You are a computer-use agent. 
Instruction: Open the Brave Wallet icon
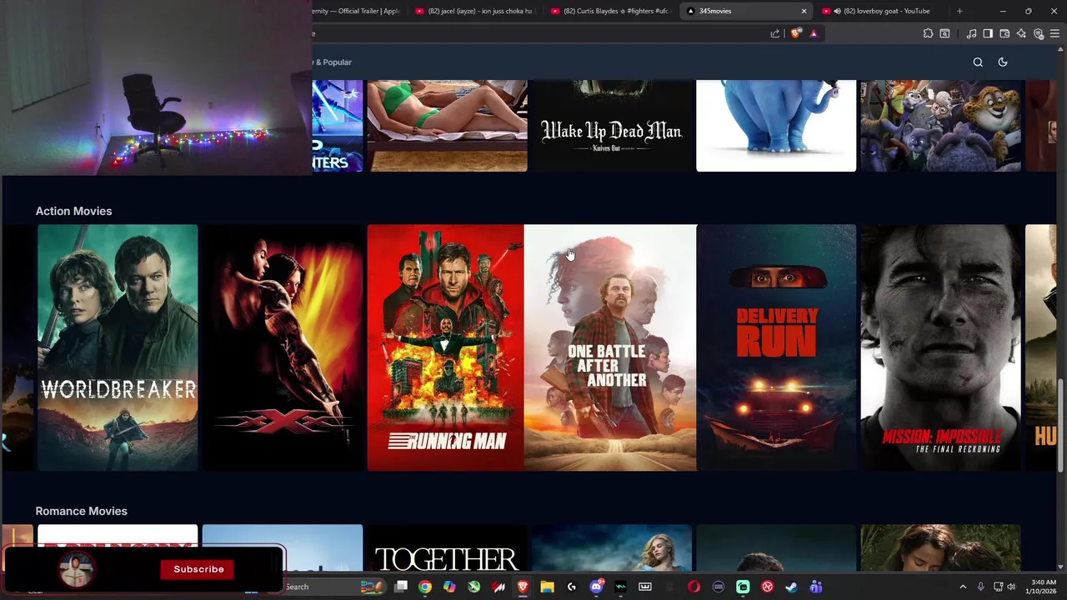pyautogui.click(x=1004, y=33)
